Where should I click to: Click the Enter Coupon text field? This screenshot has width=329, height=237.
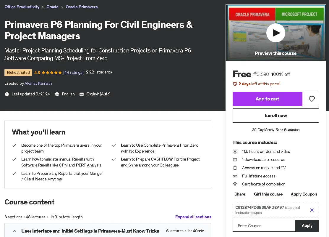click(264, 226)
